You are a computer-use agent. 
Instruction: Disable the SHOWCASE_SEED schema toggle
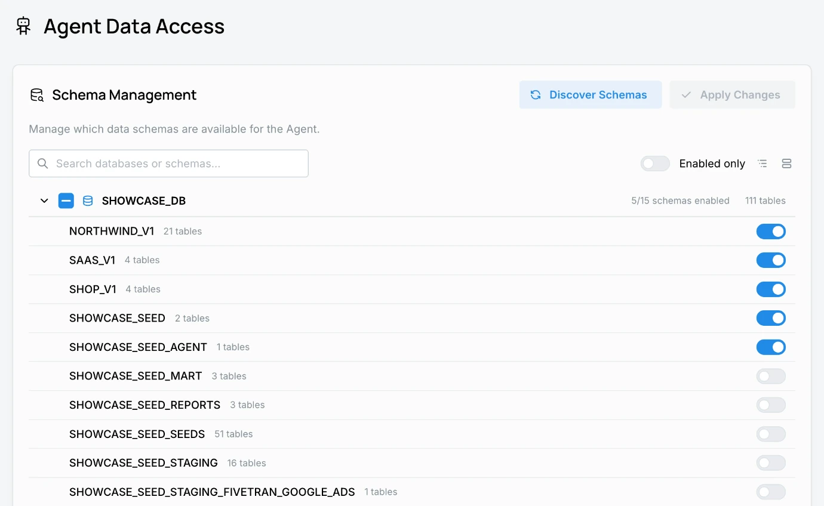pyautogui.click(x=771, y=318)
